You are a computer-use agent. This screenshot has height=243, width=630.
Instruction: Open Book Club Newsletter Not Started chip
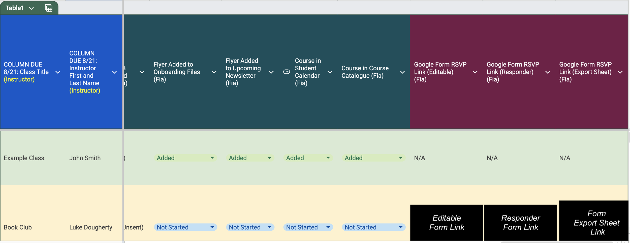(x=250, y=227)
